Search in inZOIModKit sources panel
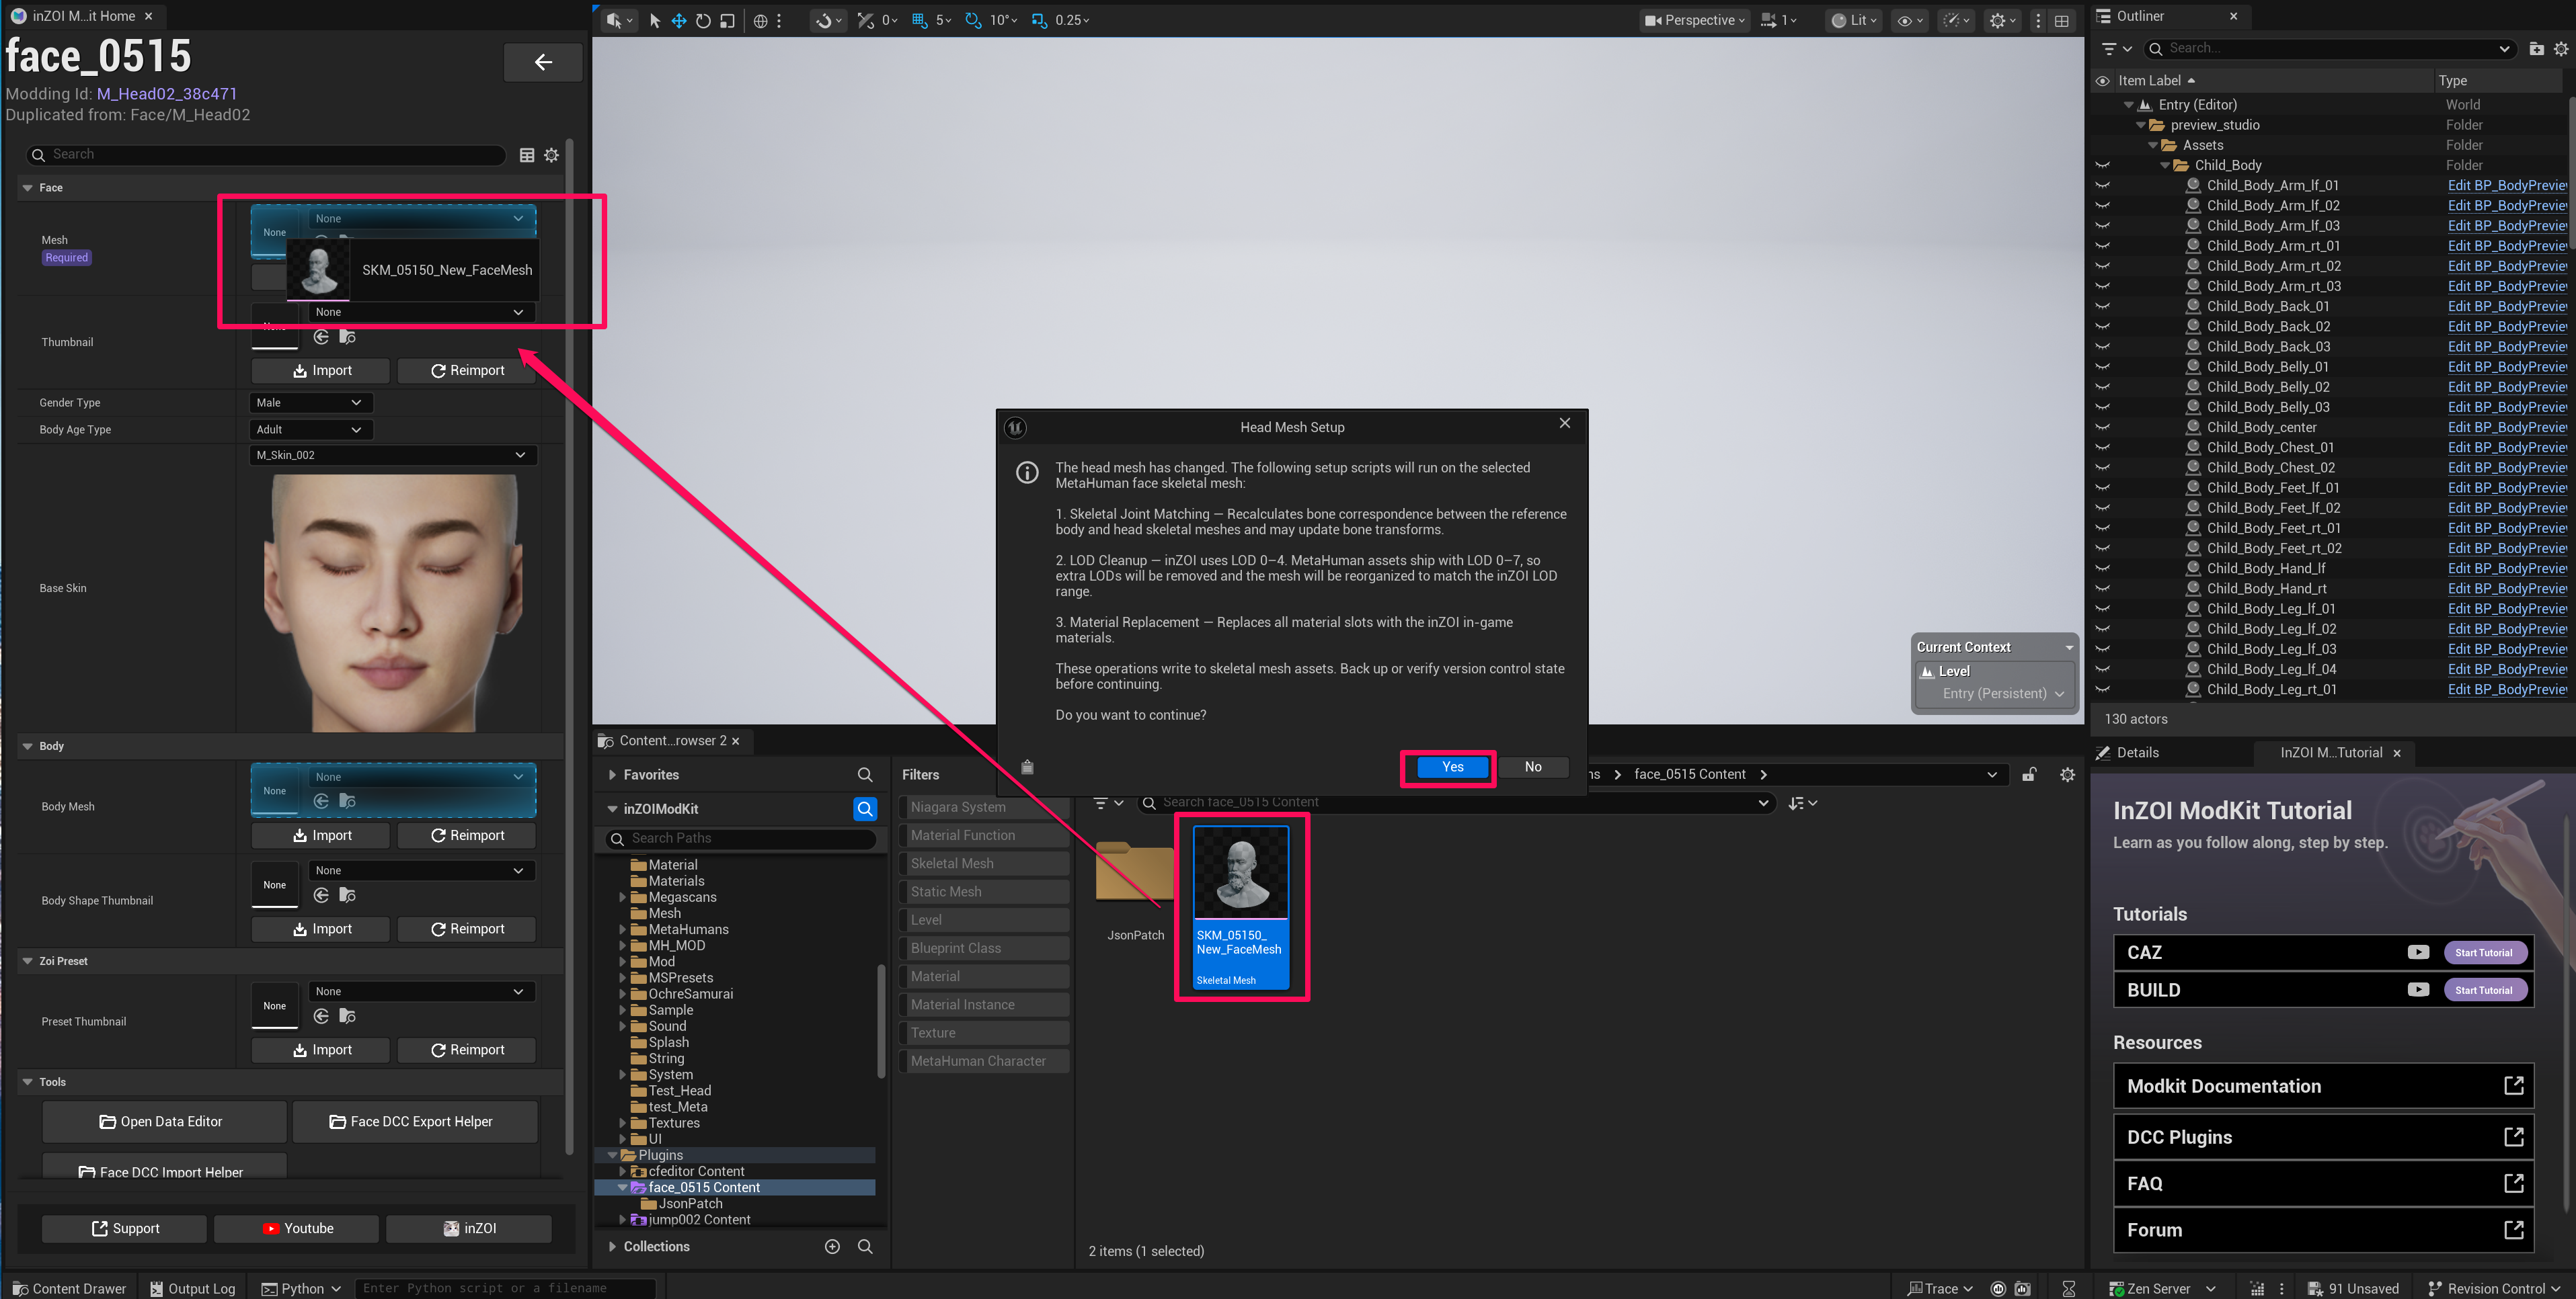2576x1299 pixels. coord(865,808)
